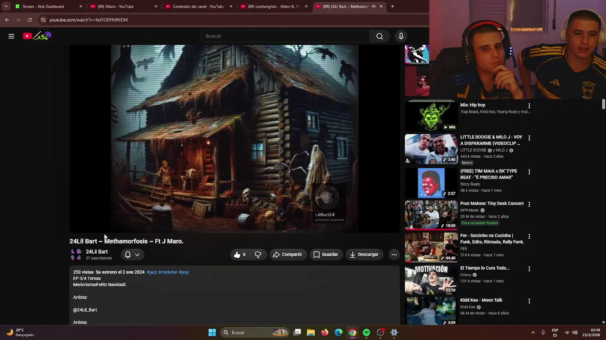Screen dimensions: 606x340
Task: Open Post Malone Tiny Desk Concert thumbnail
Action: (431, 215)
